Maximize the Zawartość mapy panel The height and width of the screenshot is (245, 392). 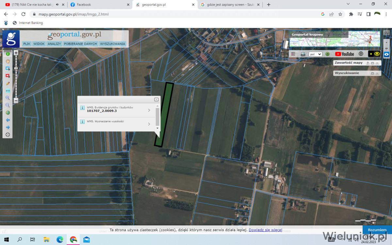click(372, 63)
